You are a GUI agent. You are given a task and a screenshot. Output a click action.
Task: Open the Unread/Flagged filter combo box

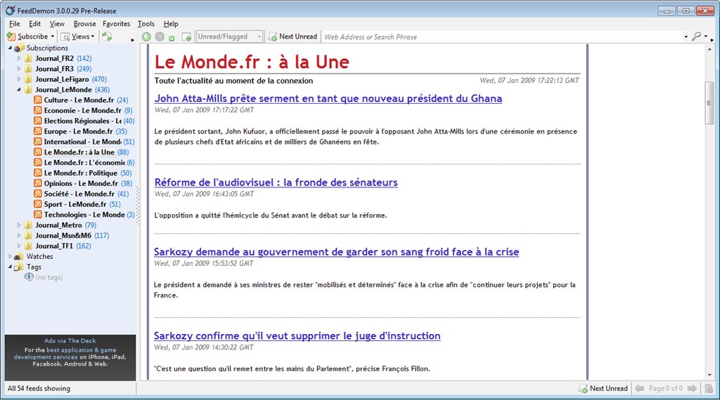click(230, 36)
